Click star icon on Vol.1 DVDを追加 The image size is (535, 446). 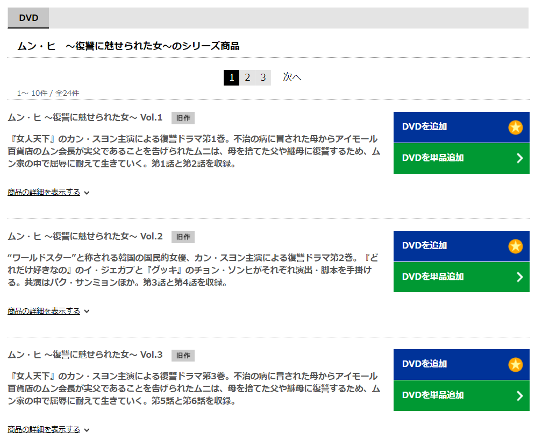[515, 128]
